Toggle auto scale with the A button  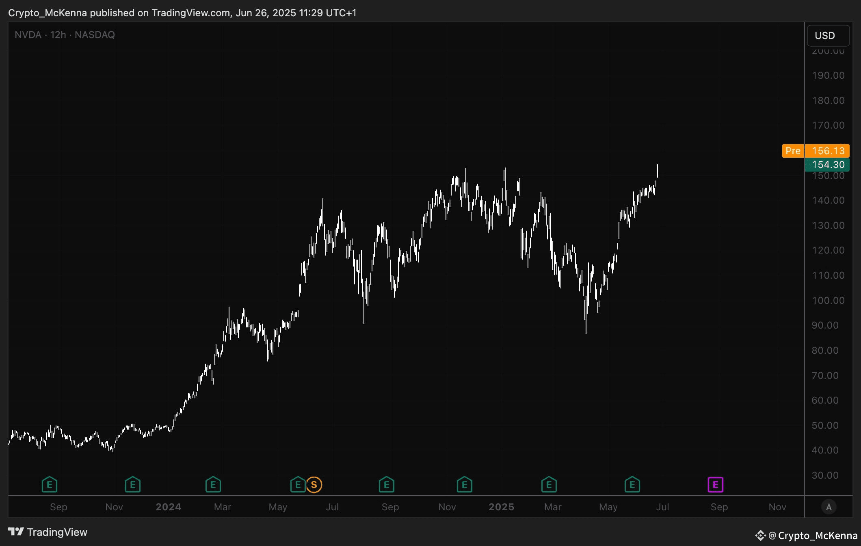coord(829,507)
